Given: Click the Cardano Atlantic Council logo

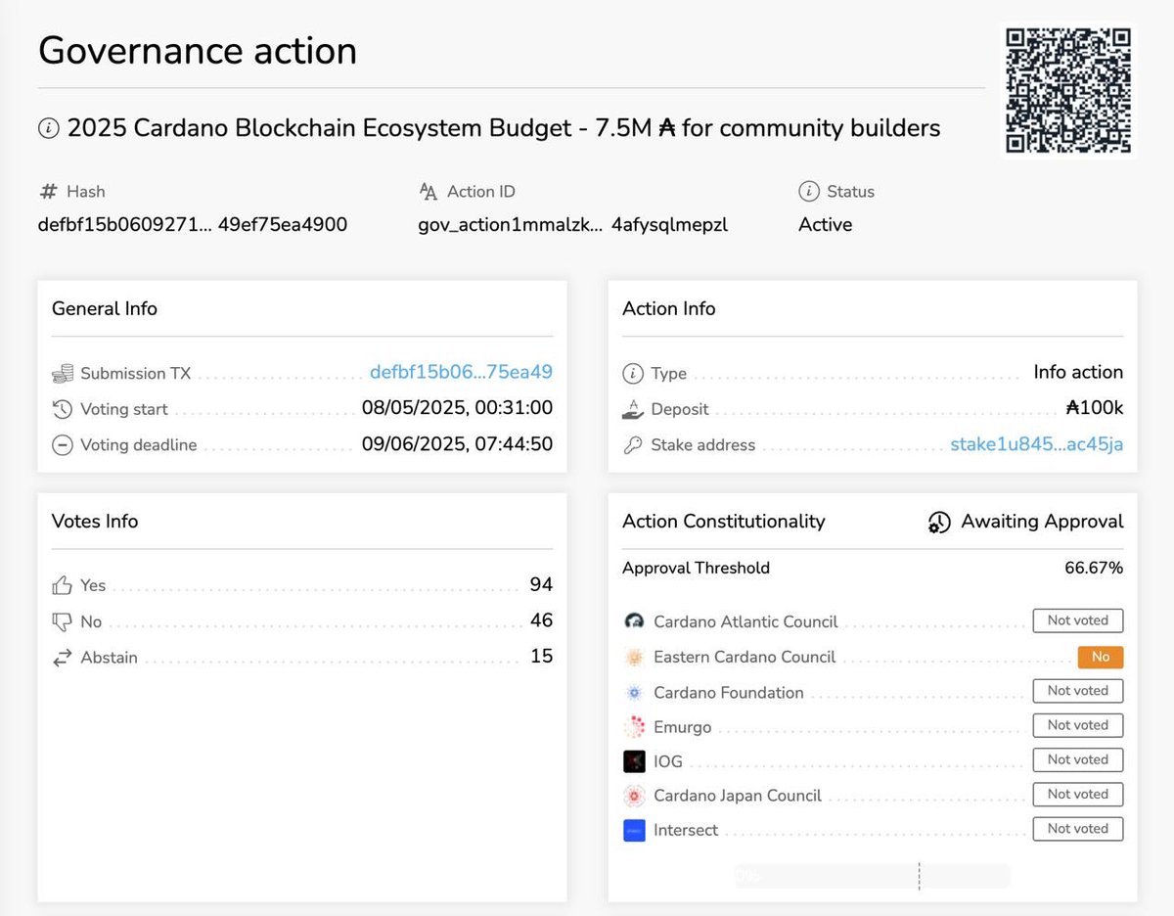Looking at the screenshot, I should [x=634, y=621].
